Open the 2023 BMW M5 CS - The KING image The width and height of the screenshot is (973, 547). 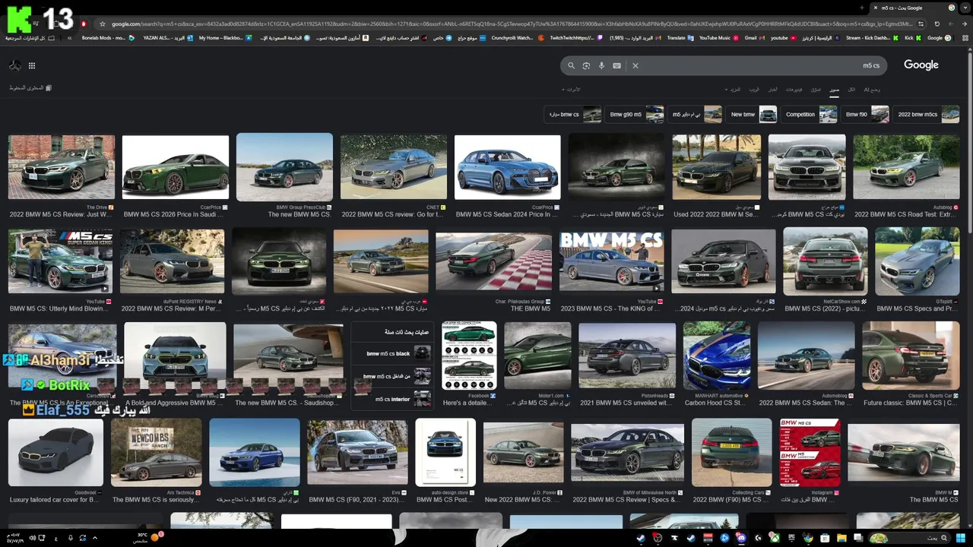pos(611,262)
